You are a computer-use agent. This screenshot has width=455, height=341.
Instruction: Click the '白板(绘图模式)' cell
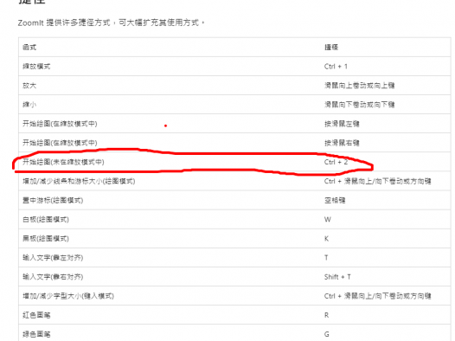click(46, 220)
